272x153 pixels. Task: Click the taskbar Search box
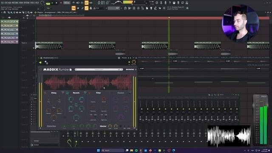pos(113,150)
